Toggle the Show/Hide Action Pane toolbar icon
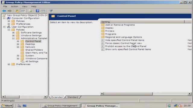This screenshot has height=108, width=193. pyautogui.click(x=43, y=11)
